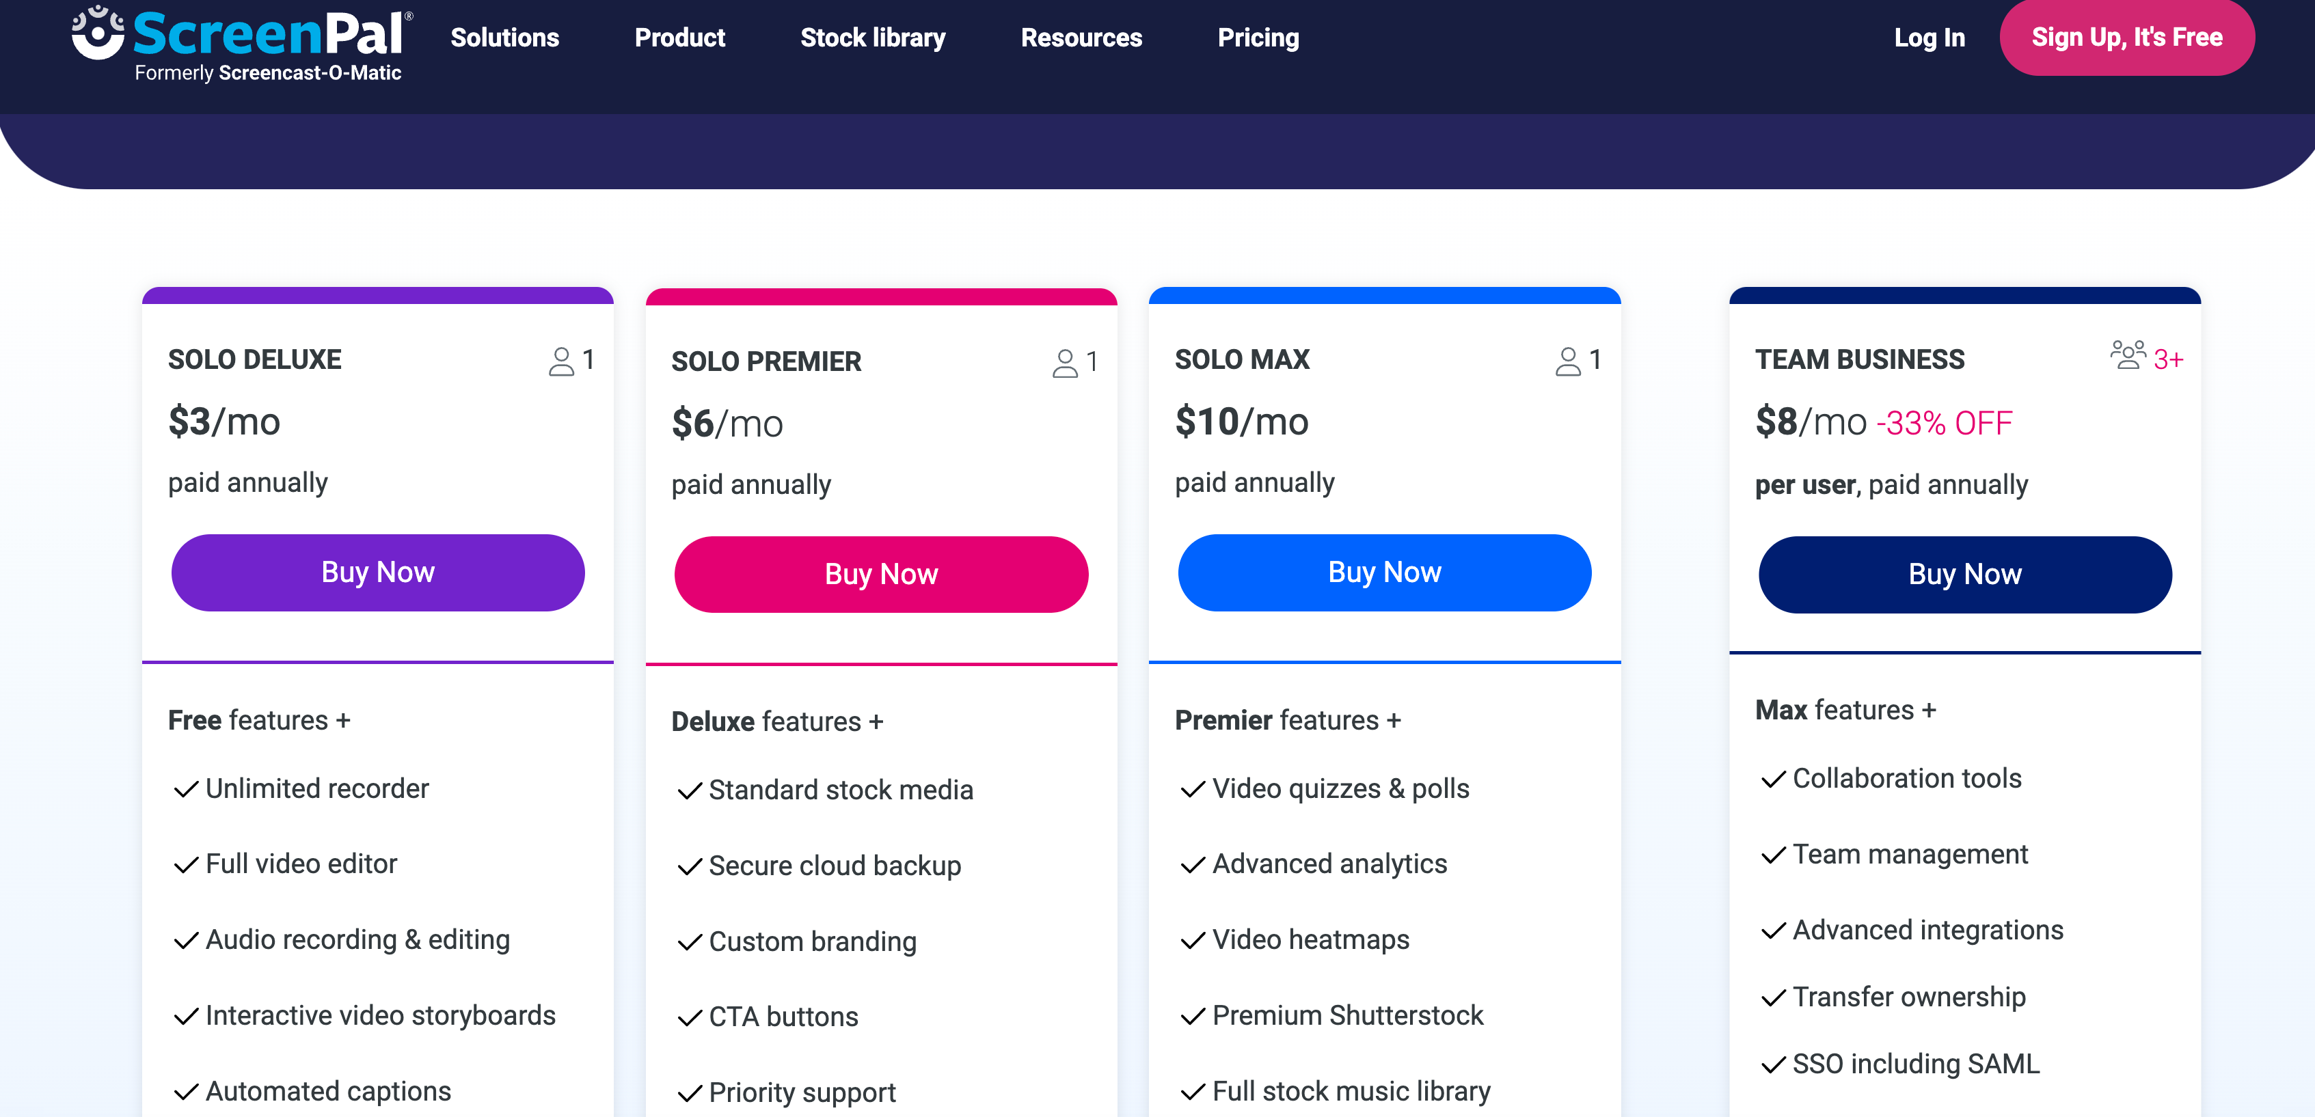The width and height of the screenshot is (2315, 1117).
Task: Expand the Stock library navigation item
Action: coord(873,38)
